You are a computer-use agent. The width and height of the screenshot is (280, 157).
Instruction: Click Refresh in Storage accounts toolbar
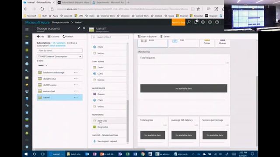tap(68, 37)
